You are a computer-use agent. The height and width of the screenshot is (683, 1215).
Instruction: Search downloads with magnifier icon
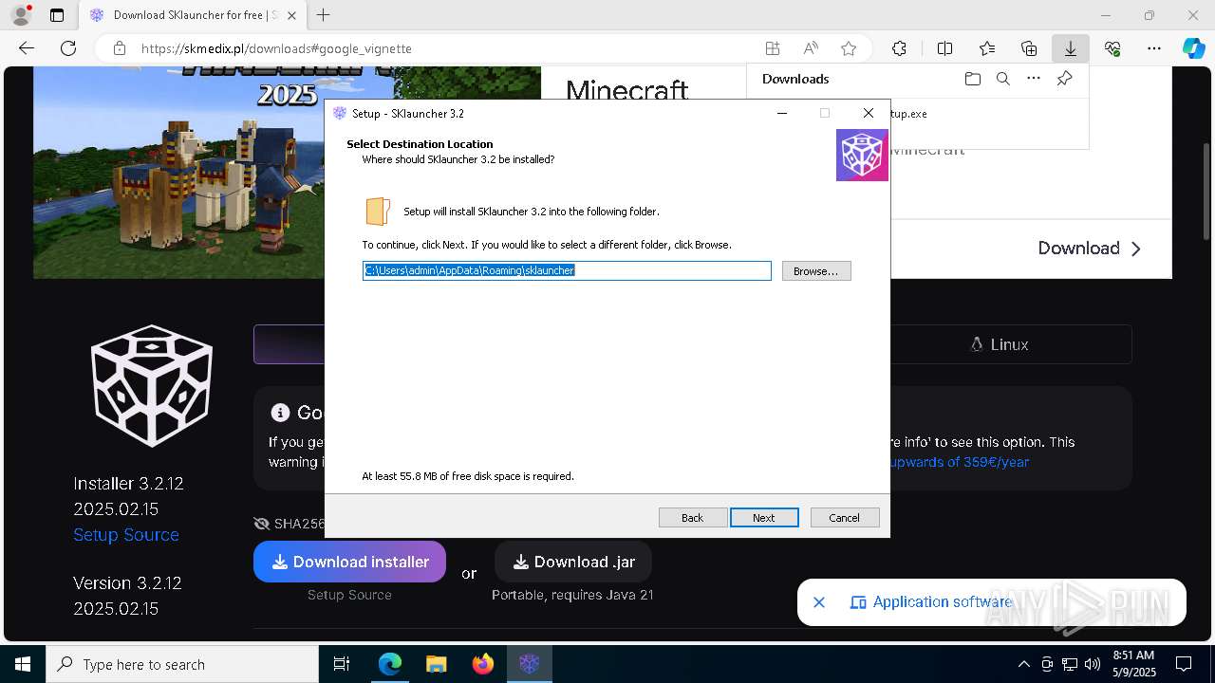pyautogui.click(x=1003, y=79)
